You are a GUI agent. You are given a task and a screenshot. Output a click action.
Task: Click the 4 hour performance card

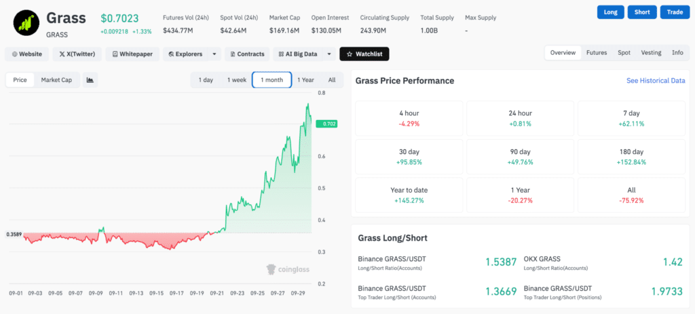point(409,118)
